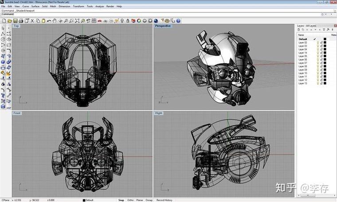Open the Transform menu
The image size is (337, 202).
coord(78,7)
